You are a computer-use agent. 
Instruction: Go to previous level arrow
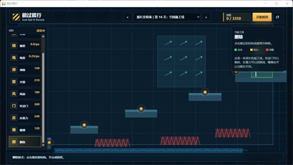point(128,17)
